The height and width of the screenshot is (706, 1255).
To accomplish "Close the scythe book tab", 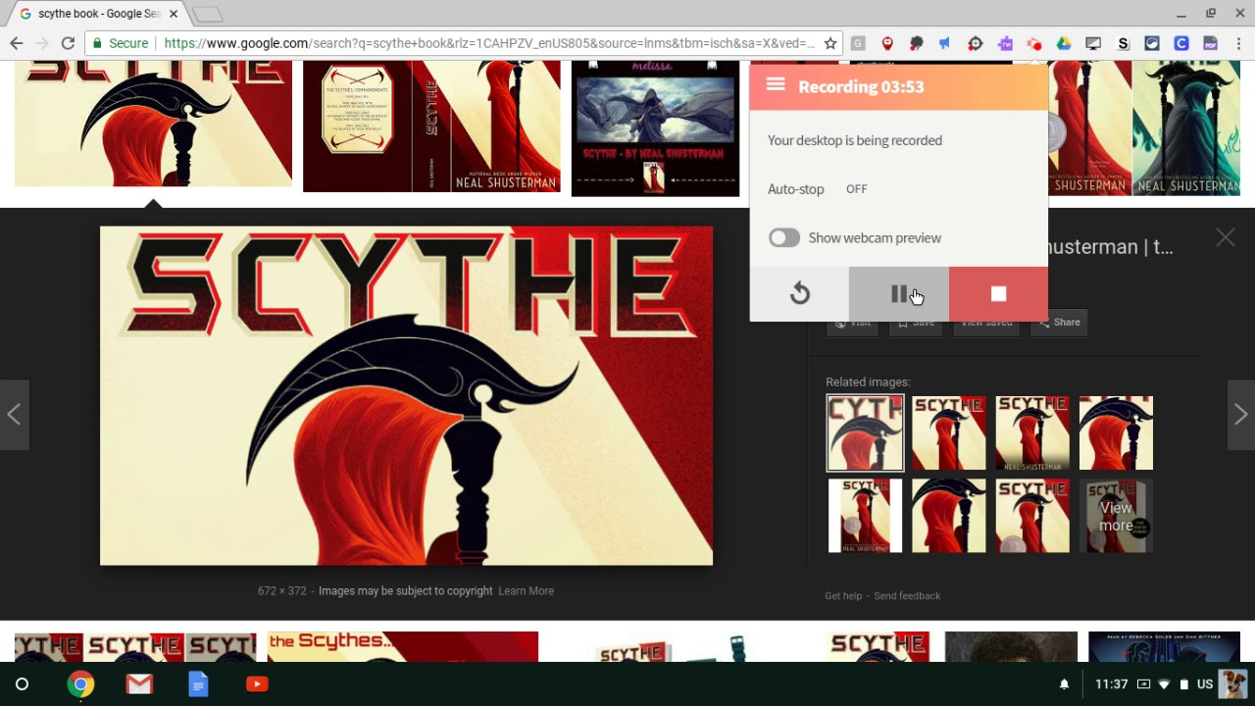I will click(172, 14).
